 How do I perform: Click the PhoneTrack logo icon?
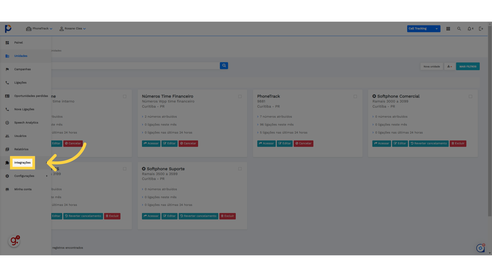(x=8, y=28)
